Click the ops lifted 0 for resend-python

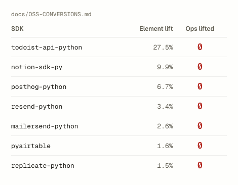pyautogui.click(x=200, y=106)
